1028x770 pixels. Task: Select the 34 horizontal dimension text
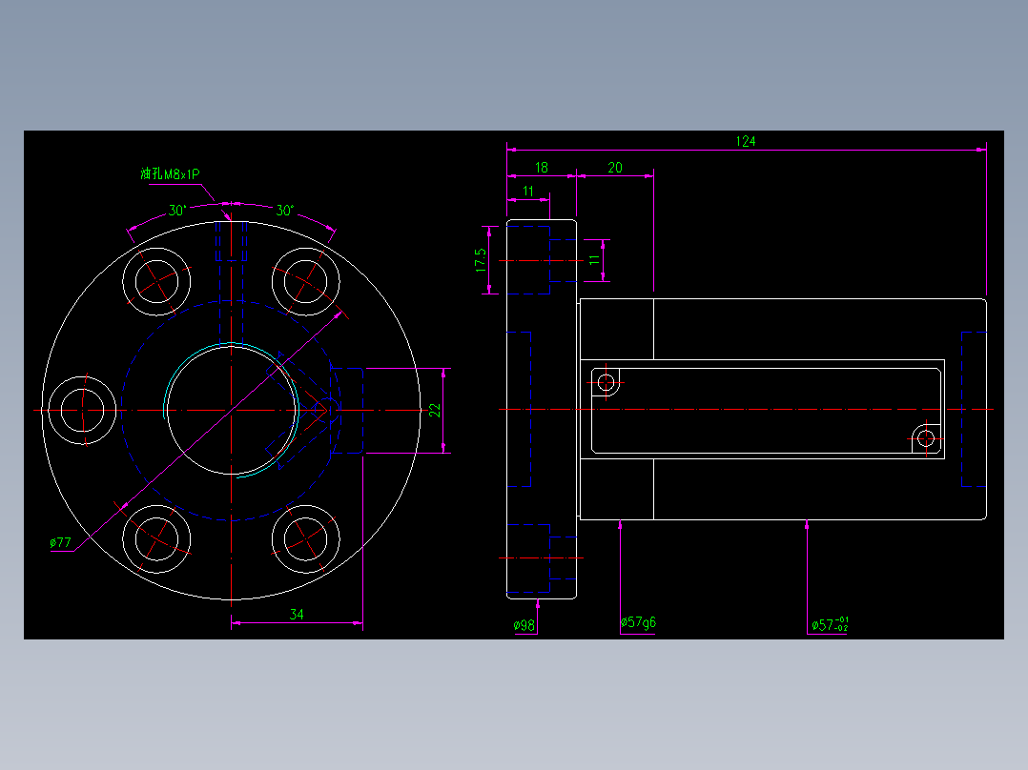pyautogui.click(x=297, y=614)
